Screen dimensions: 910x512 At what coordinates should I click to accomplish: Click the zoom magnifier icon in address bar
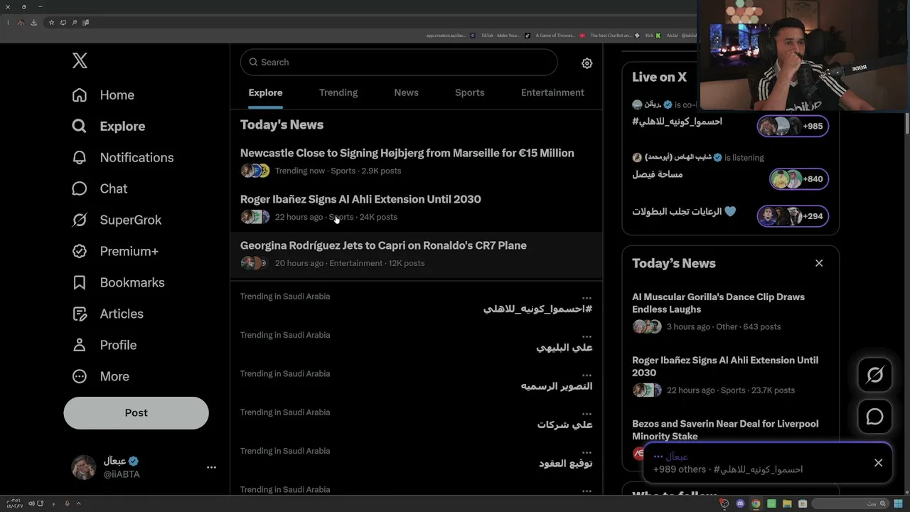74,23
